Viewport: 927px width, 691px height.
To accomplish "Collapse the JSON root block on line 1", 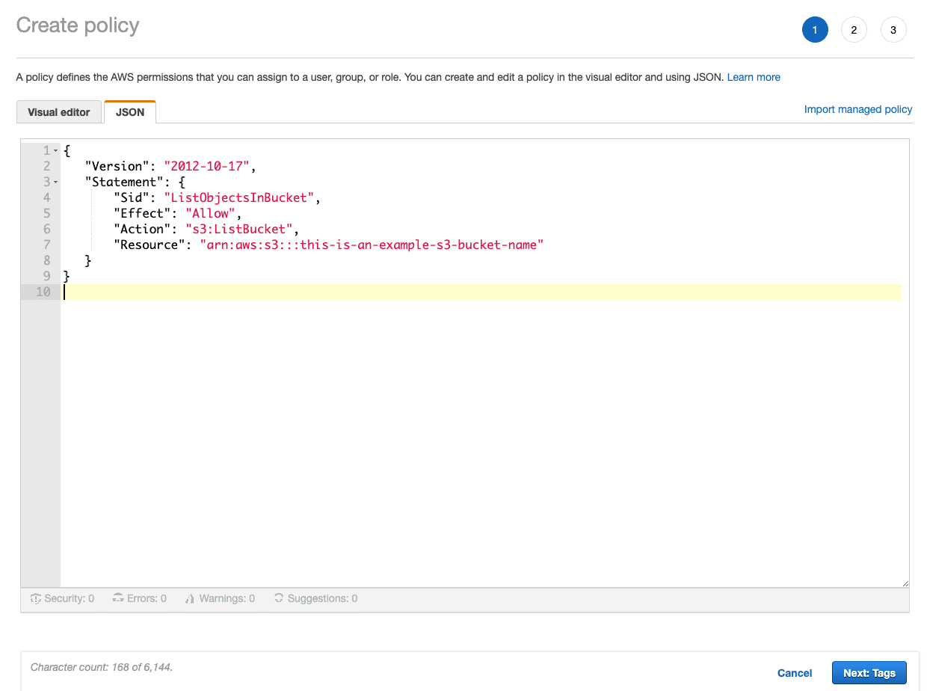I will pyautogui.click(x=56, y=151).
